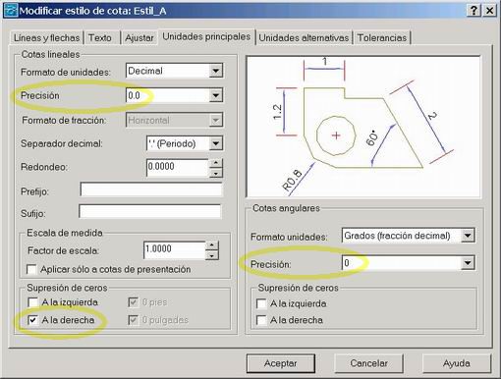Uncheck linear A la derecha zero suppression
The height and width of the screenshot is (379, 501).
point(32,320)
